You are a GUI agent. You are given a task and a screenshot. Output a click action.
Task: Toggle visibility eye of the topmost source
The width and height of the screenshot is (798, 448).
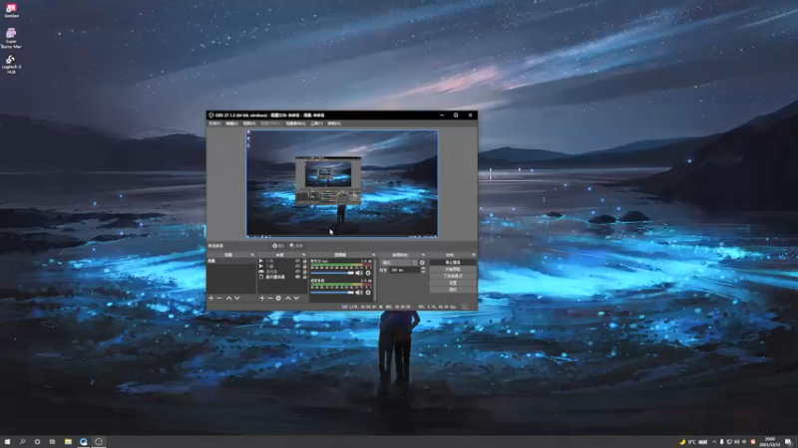[297, 261]
